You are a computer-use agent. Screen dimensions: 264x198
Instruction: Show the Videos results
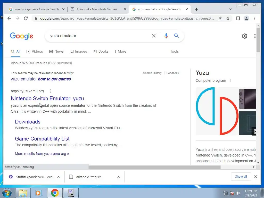[35, 51]
